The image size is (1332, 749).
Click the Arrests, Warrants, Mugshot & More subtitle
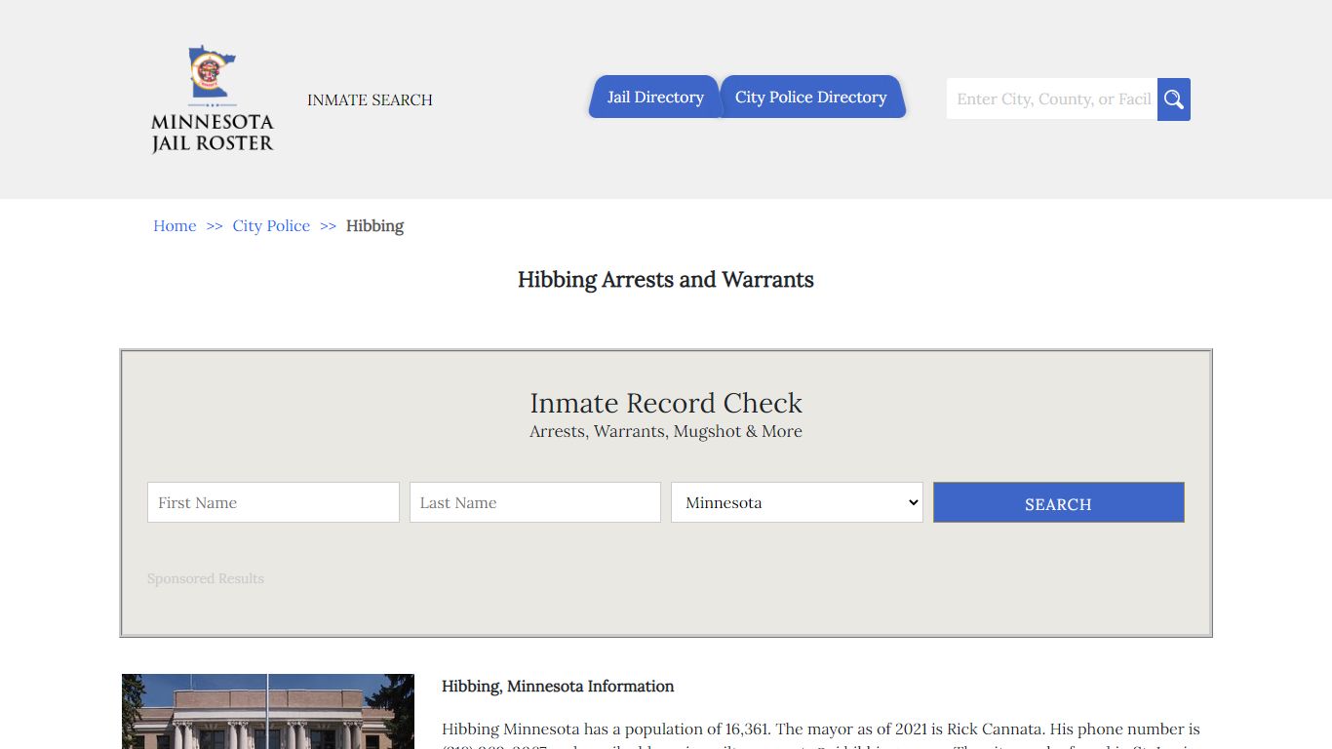coord(666,431)
